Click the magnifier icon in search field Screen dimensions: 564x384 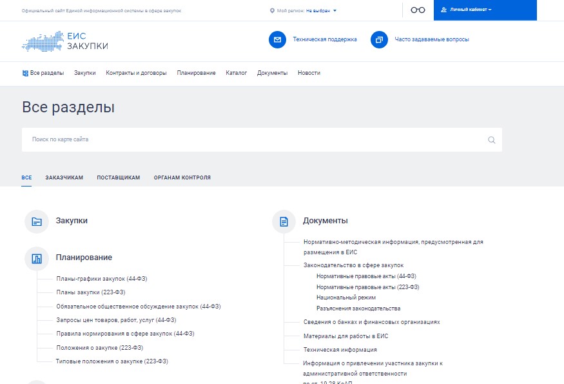491,140
